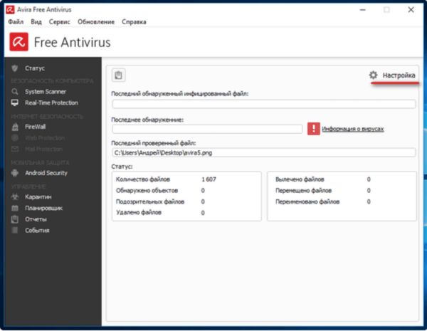Viewport: 427px width, 331px height.
Task: Click the gear icon beside Настройка
Action: (x=374, y=75)
